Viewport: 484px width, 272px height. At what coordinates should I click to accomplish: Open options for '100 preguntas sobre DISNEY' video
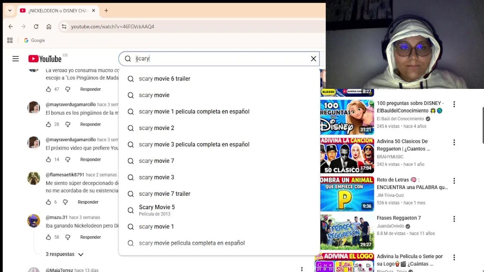(454, 104)
